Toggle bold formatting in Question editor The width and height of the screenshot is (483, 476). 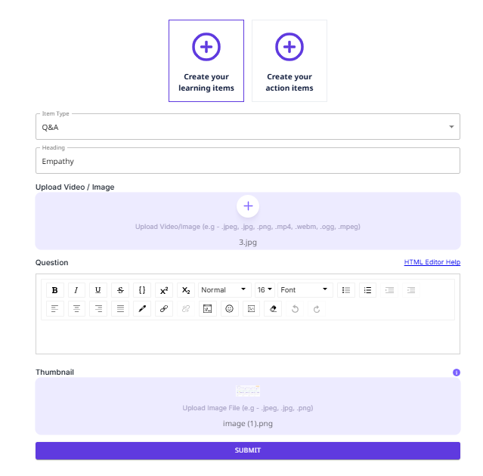[54, 290]
